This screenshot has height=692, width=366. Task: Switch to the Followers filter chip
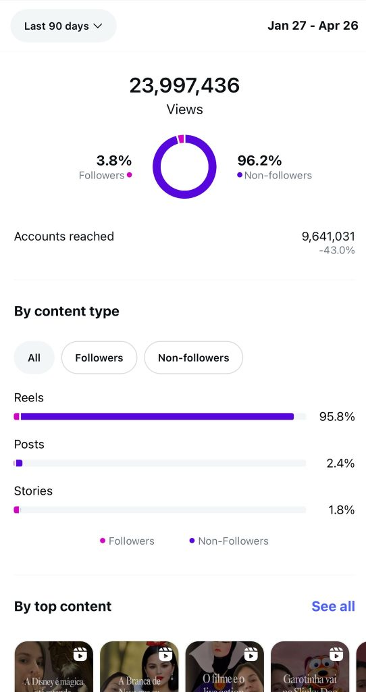[99, 357]
